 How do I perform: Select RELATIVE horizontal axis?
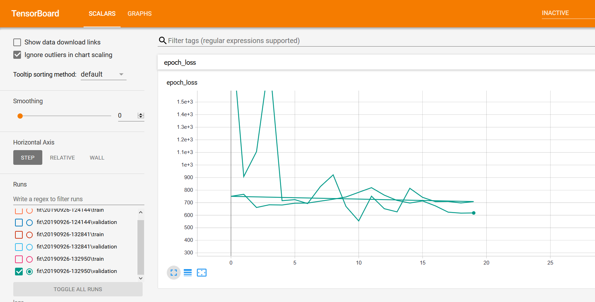63,157
